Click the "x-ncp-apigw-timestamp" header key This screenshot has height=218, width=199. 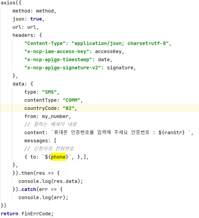pos(58,59)
